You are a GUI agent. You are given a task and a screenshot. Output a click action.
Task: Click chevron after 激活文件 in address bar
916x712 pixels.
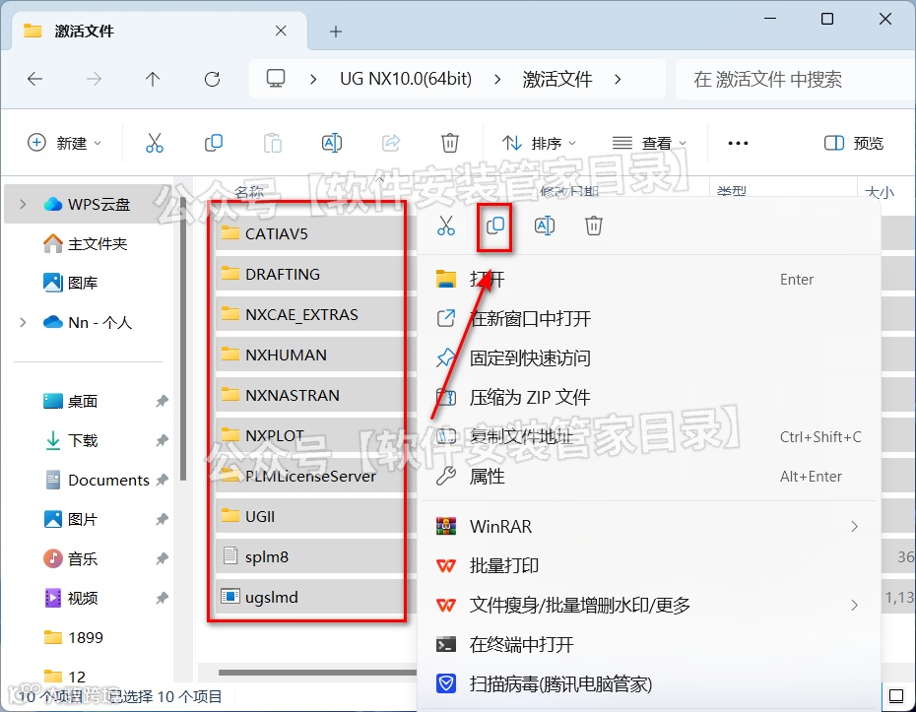pos(618,79)
